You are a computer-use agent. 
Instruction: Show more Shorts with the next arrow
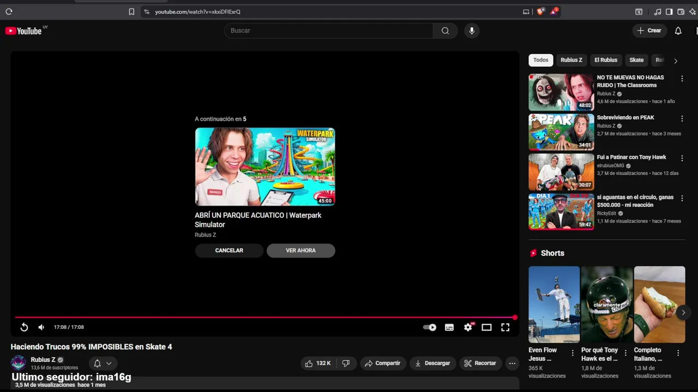(x=683, y=313)
